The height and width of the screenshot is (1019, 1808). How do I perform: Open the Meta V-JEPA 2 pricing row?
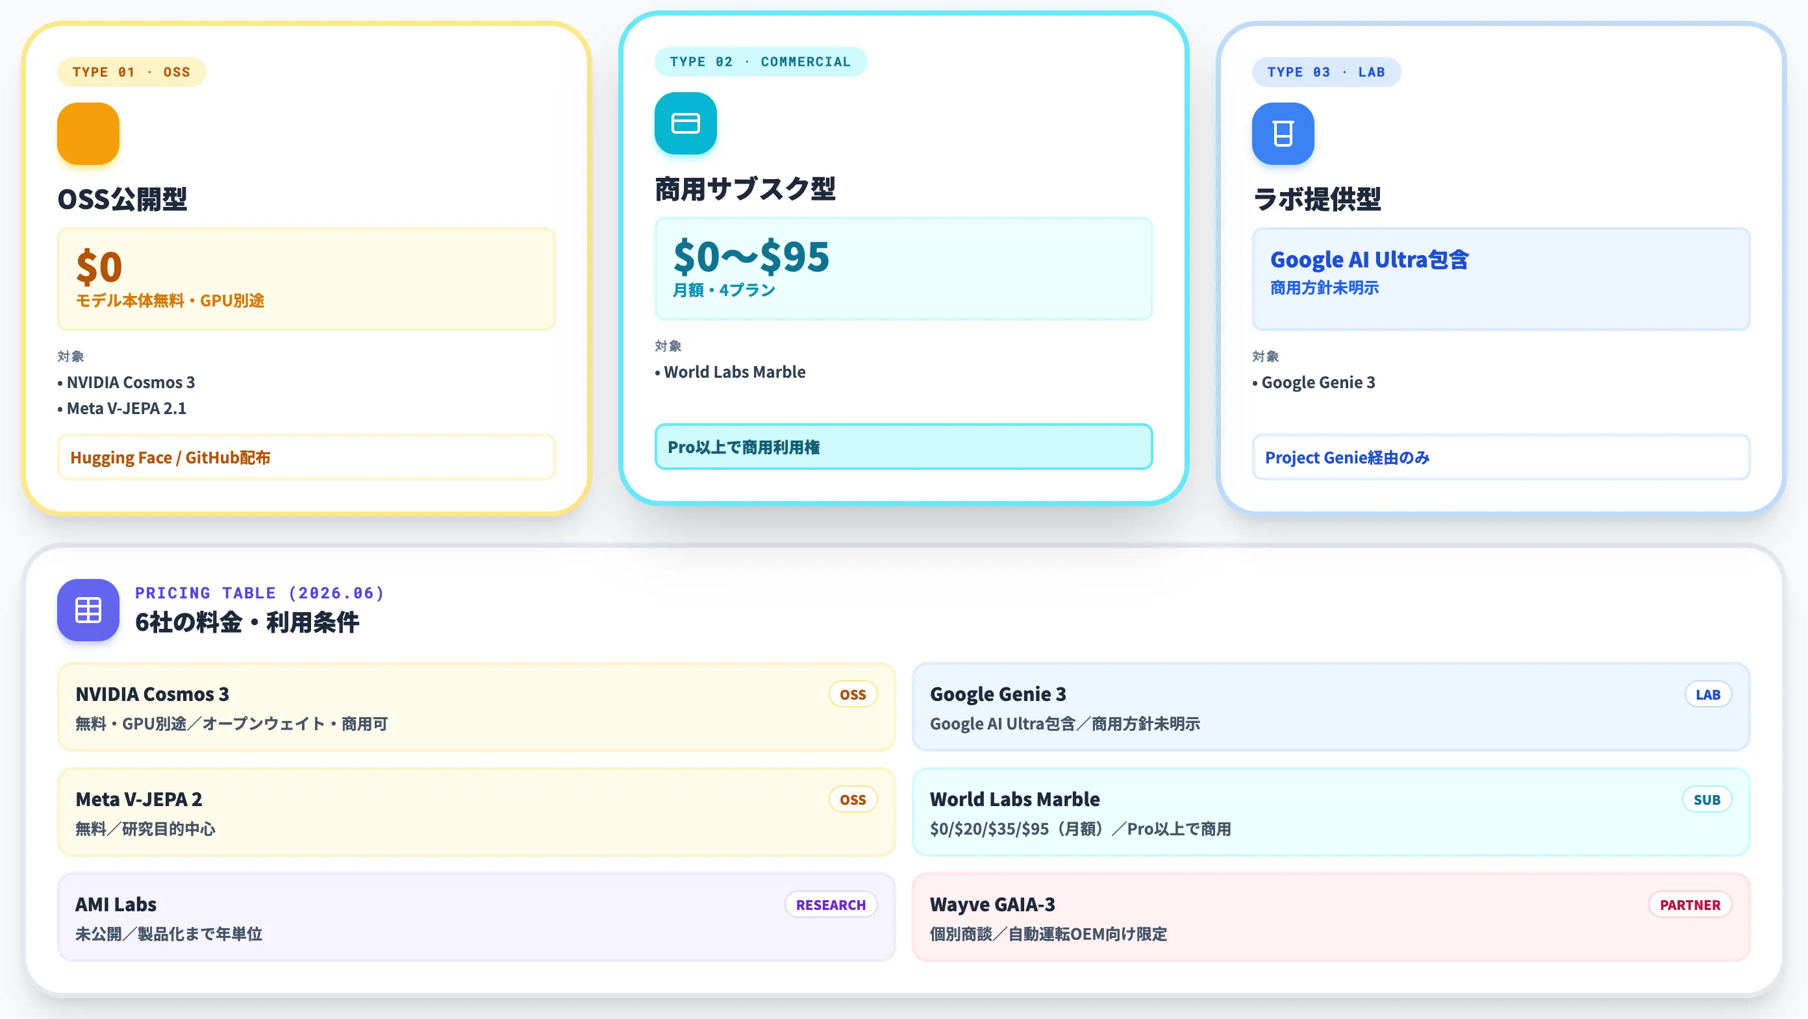(477, 812)
